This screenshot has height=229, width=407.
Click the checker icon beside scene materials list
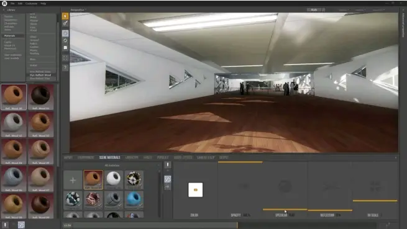pos(168,179)
